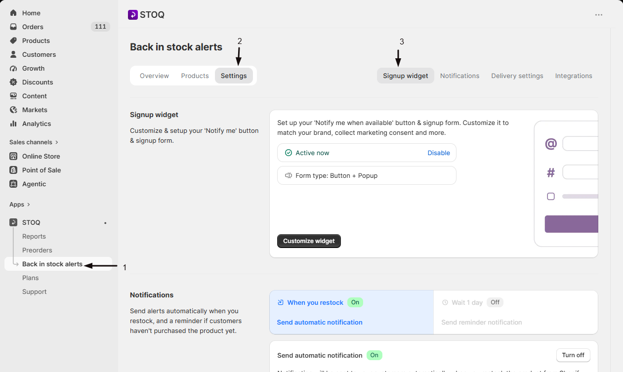Click Send automatic notification link
Image resolution: width=623 pixels, height=372 pixels.
coord(320,322)
